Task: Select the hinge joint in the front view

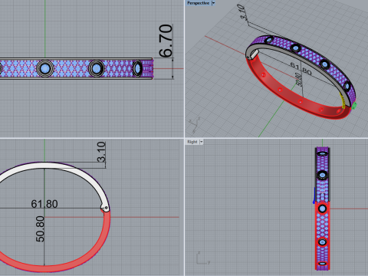Action: [105, 209]
